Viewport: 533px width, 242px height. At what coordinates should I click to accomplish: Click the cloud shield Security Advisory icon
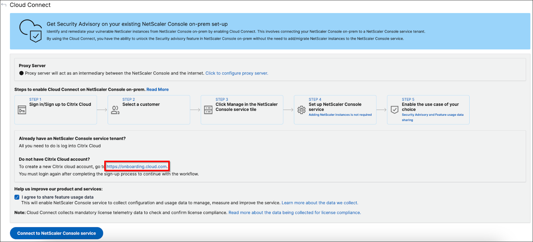point(31,31)
